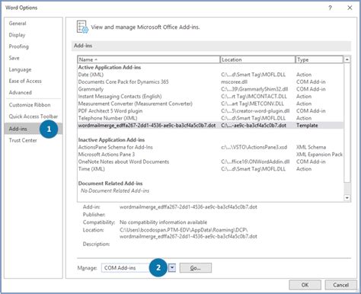Select the wordmailmerge .dot template row

click(211, 126)
